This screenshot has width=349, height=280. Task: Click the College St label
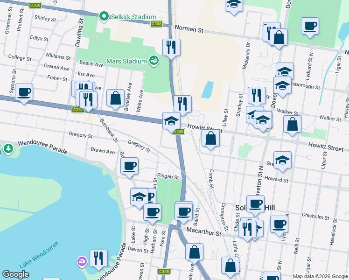(20, 58)
